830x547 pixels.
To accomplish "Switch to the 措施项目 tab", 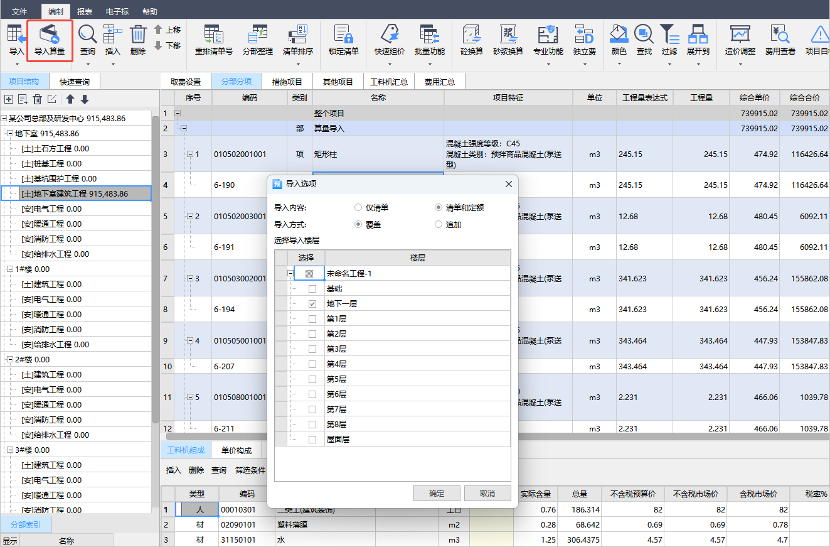I will (x=287, y=82).
